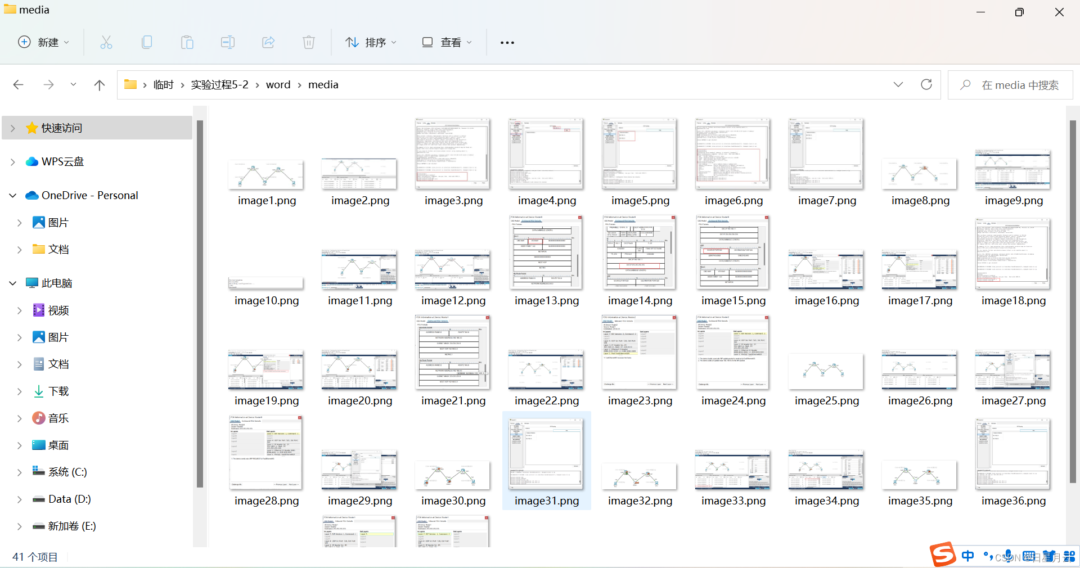Collapse the OneDrive - Personal node
This screenshot has width=1080, height=568.
pos(12,196)
